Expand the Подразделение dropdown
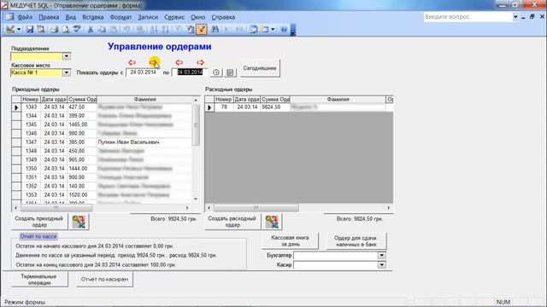Image resolution: width=547 pixels, height=307 pixels. [67, 56]
